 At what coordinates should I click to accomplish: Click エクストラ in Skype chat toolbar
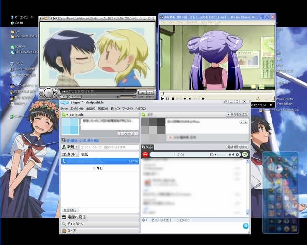[x=183, y=220]
